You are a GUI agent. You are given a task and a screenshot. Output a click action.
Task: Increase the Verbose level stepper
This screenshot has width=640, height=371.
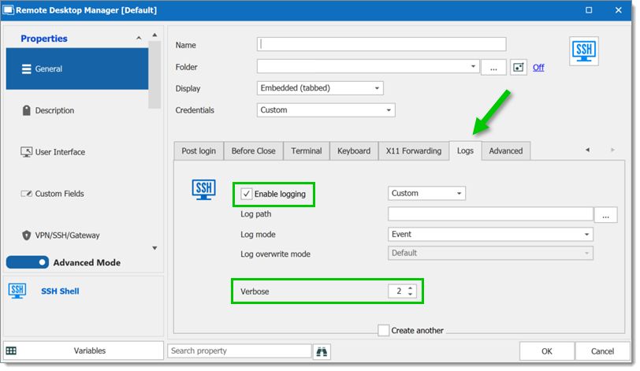coord(410,288)
